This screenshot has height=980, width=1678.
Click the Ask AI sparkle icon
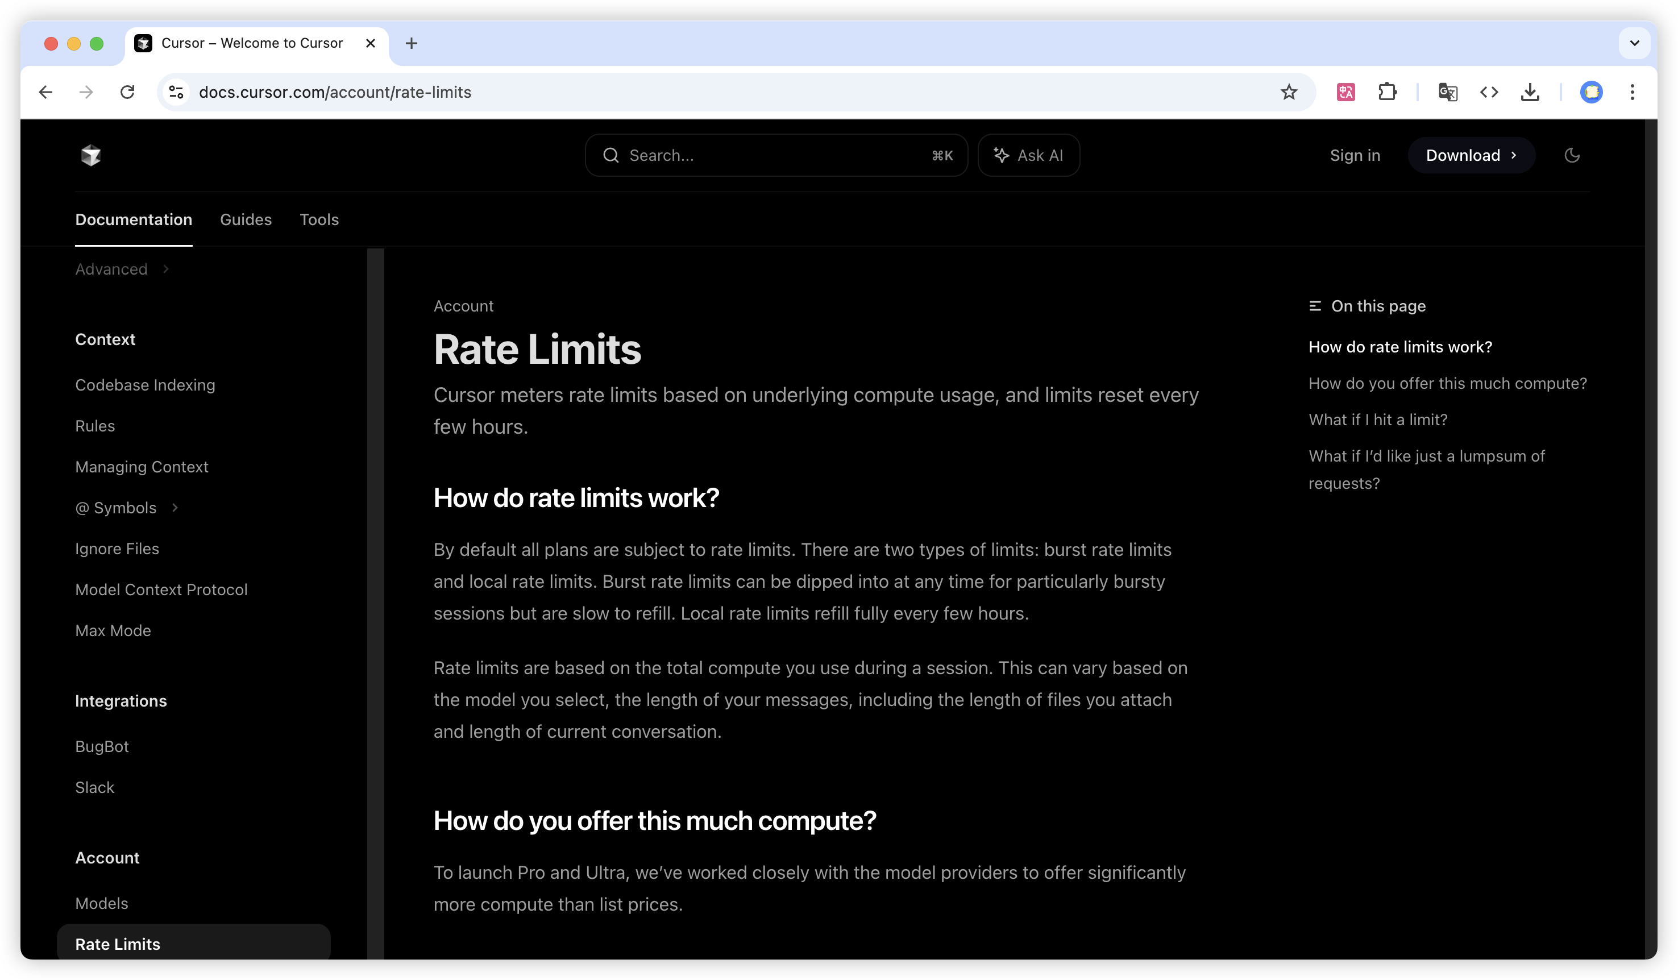click(x=1001, y=155)
